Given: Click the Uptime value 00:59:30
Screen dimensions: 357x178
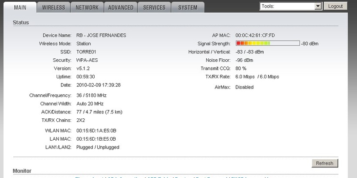Looking at the screenshot, I should pos(87,77).
